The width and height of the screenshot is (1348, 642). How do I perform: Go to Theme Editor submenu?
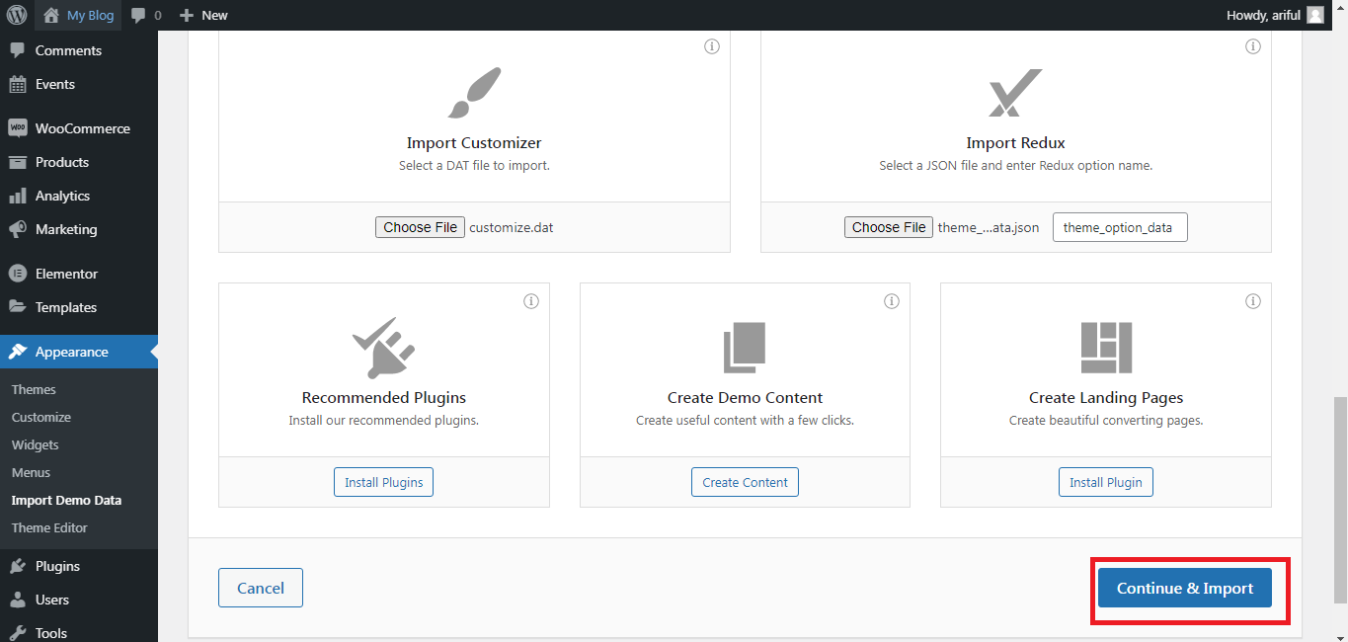pos(49,527)
